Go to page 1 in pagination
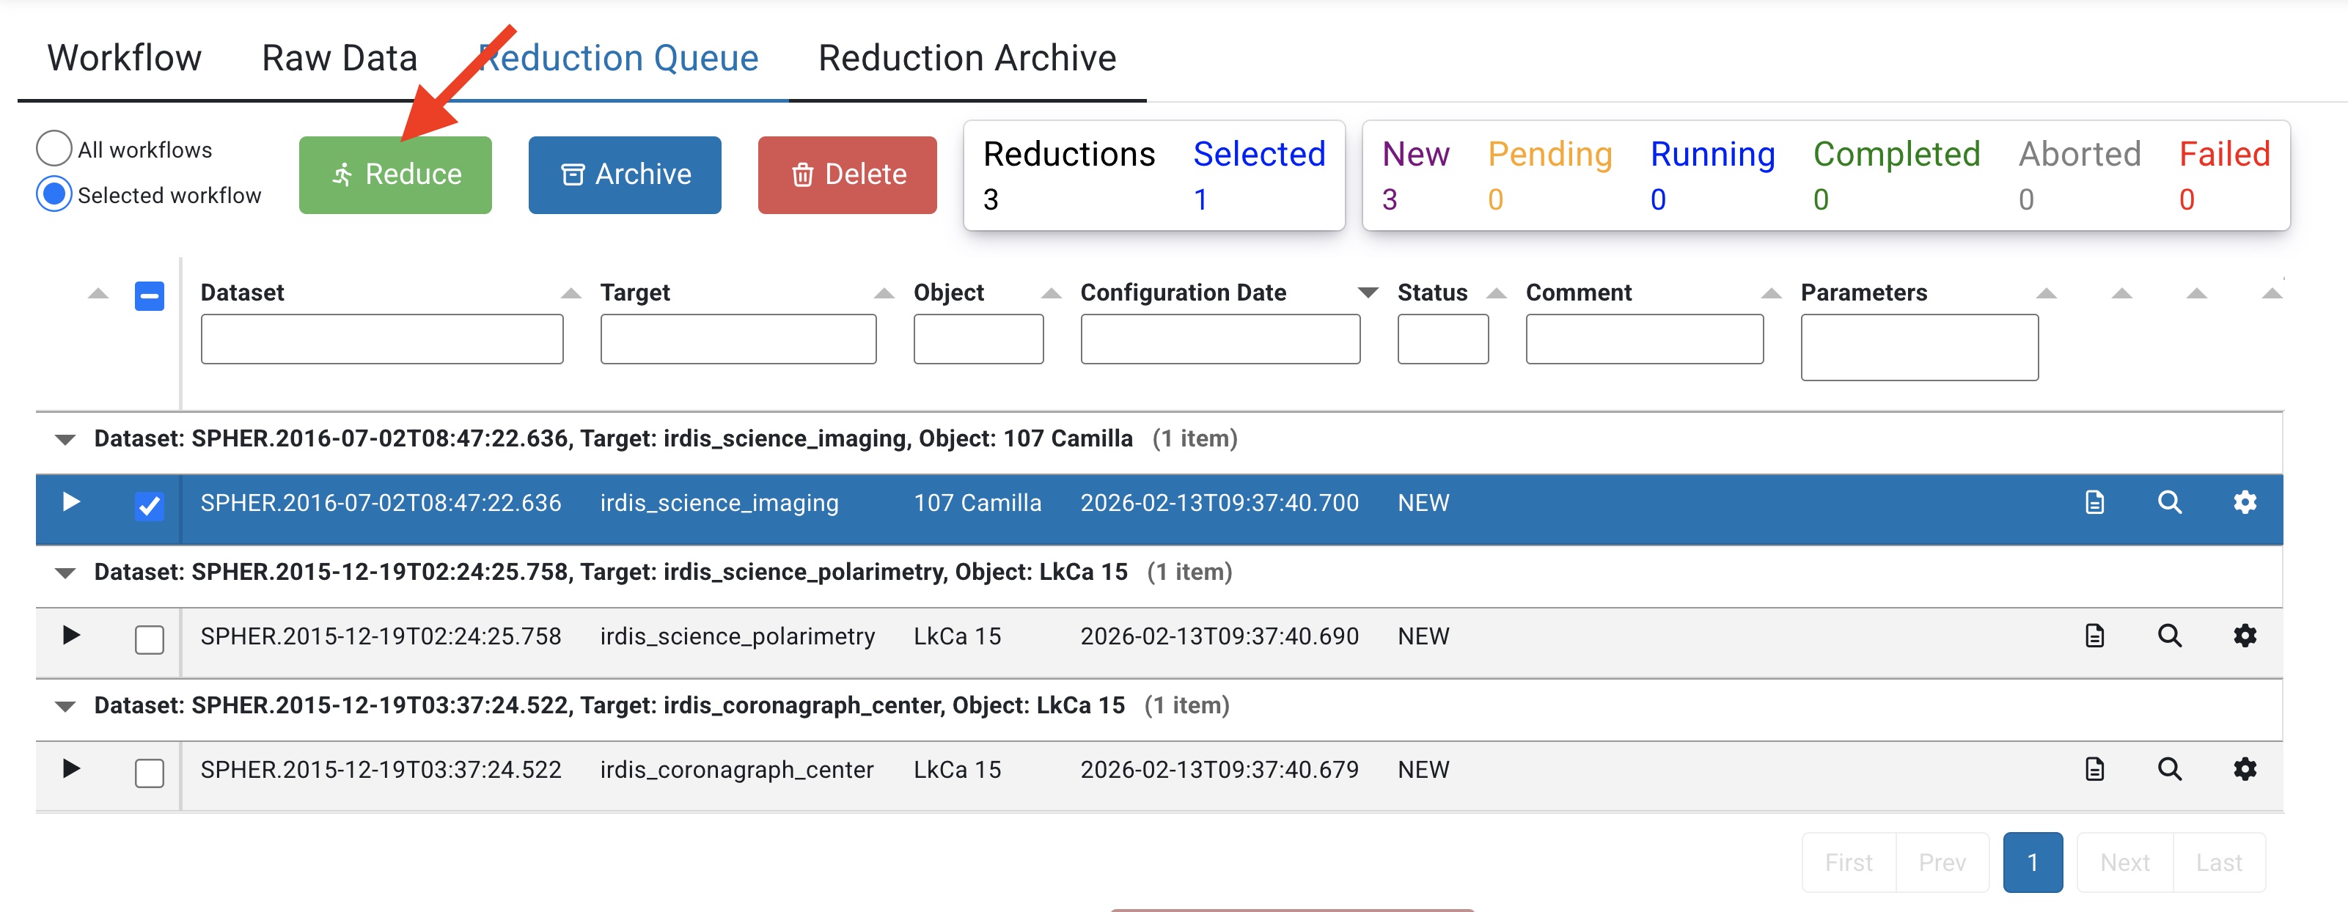Viewport: 2348px width, 912px height. [x=2033, y=862]
